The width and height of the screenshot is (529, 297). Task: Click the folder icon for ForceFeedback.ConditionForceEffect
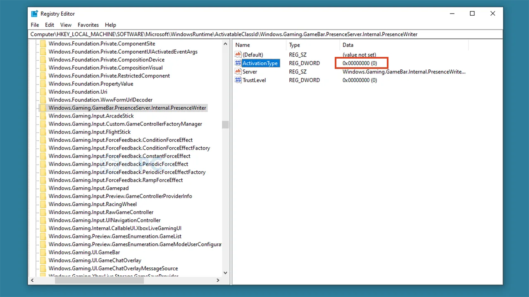(x=43, y=140)
